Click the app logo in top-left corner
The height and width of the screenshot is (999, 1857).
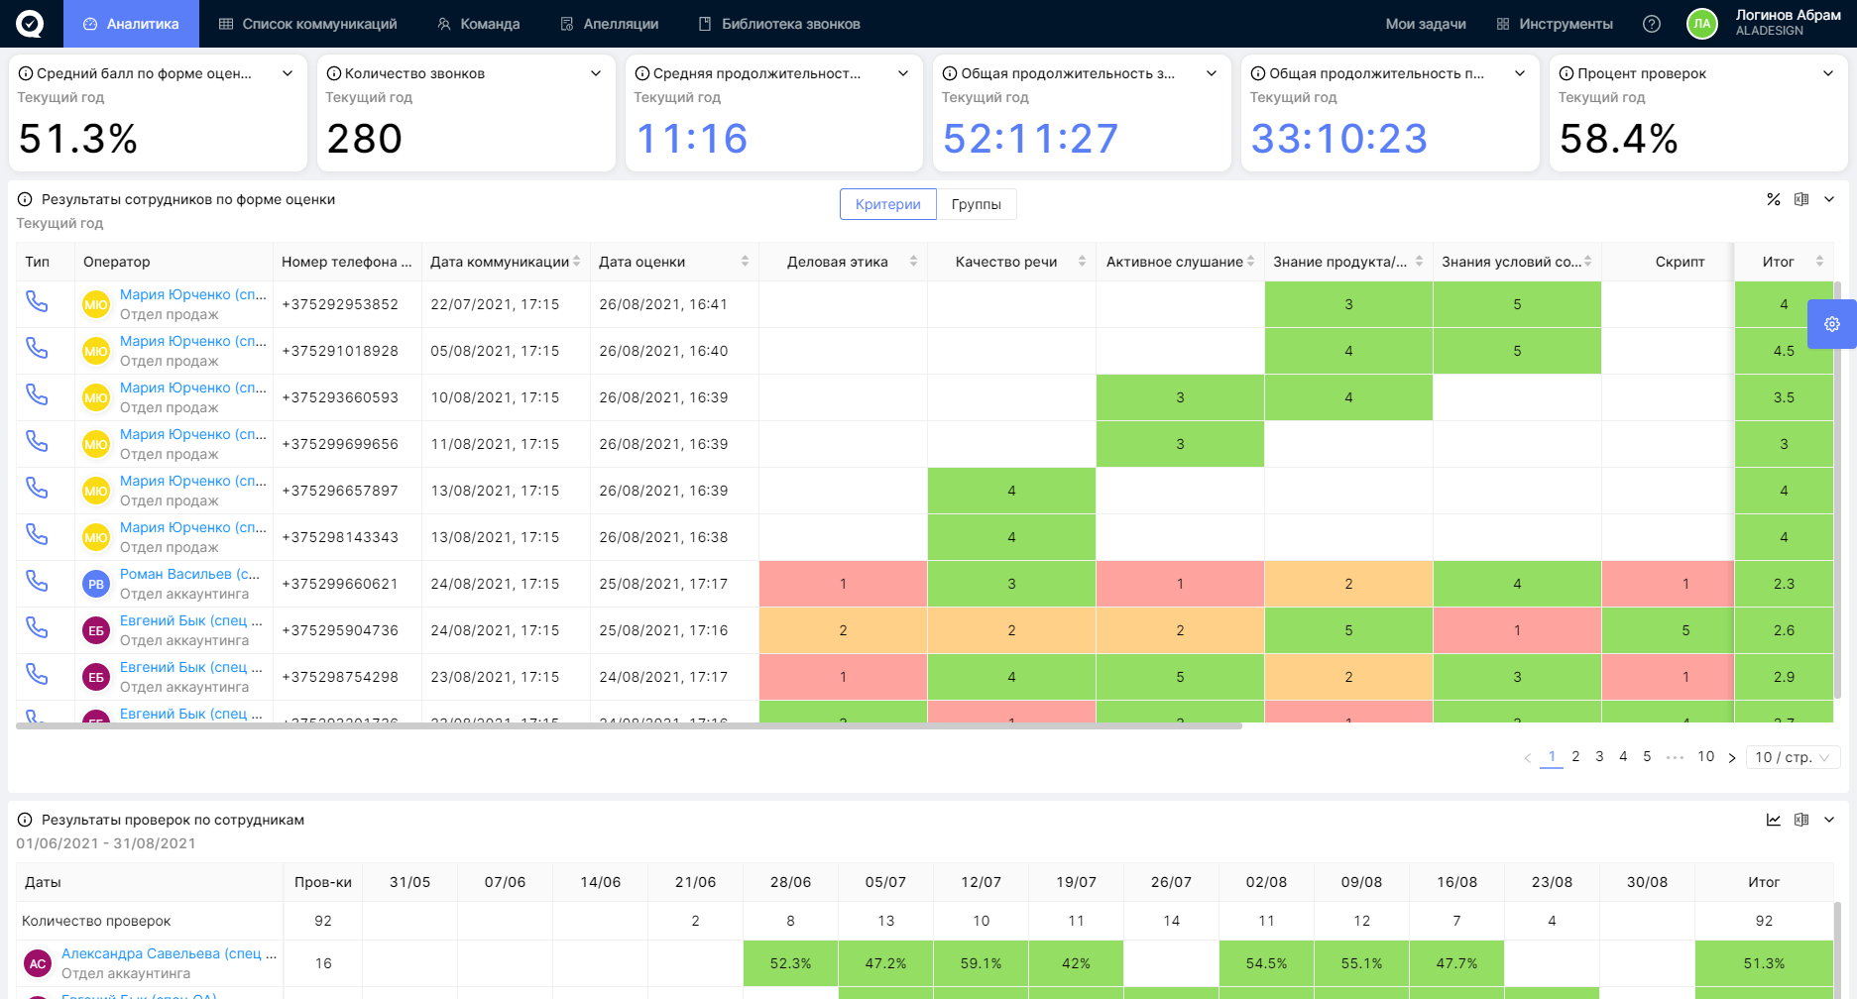coord(30,24)
